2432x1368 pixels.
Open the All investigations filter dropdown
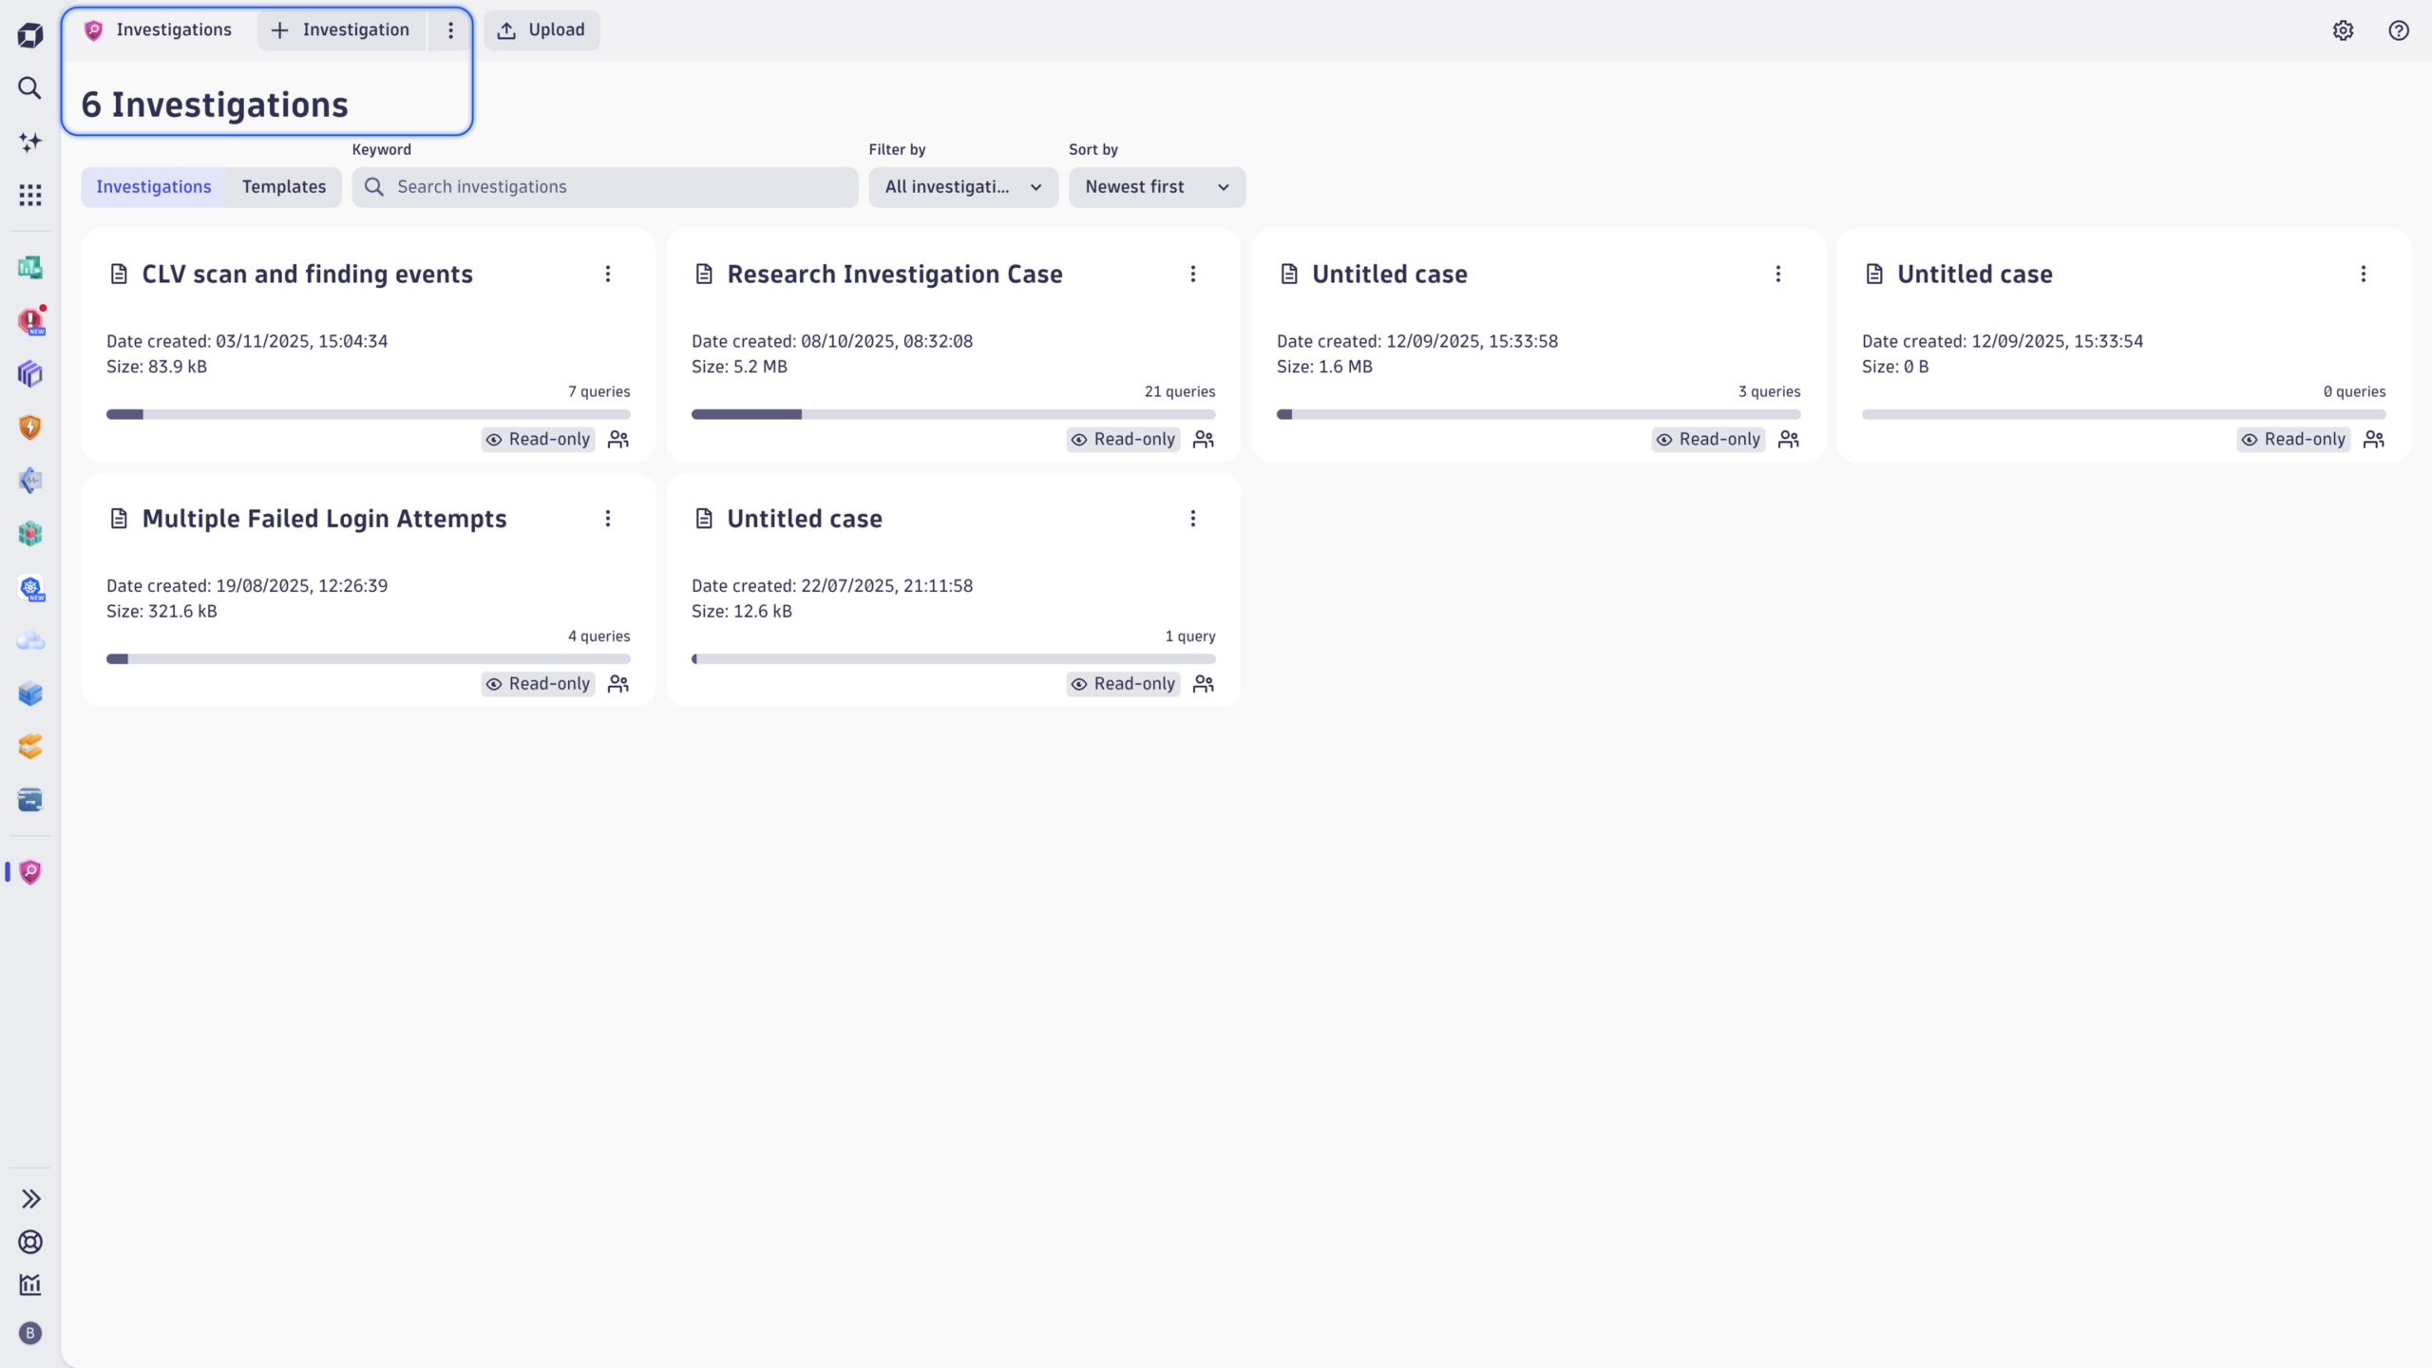[962, 187]
